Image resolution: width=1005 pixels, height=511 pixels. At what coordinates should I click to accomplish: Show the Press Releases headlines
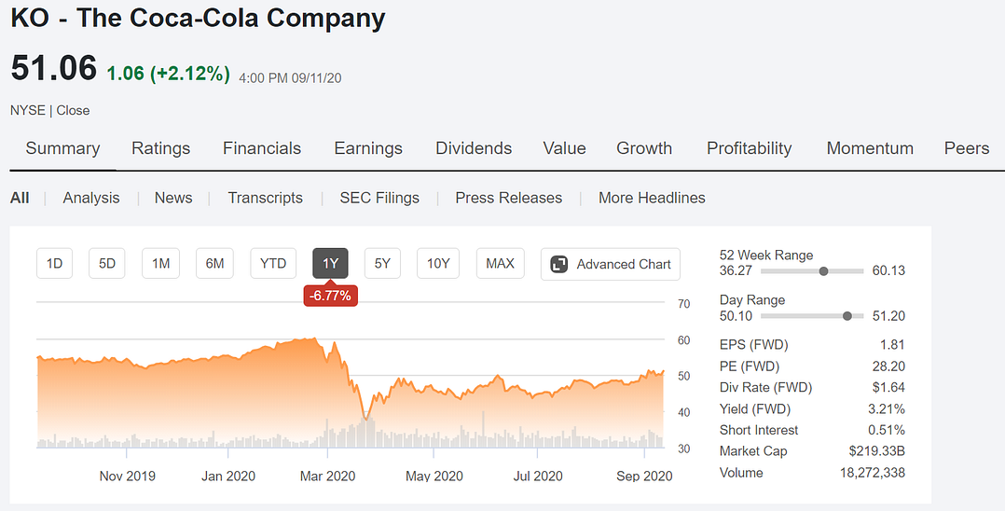tap(508, 198)
